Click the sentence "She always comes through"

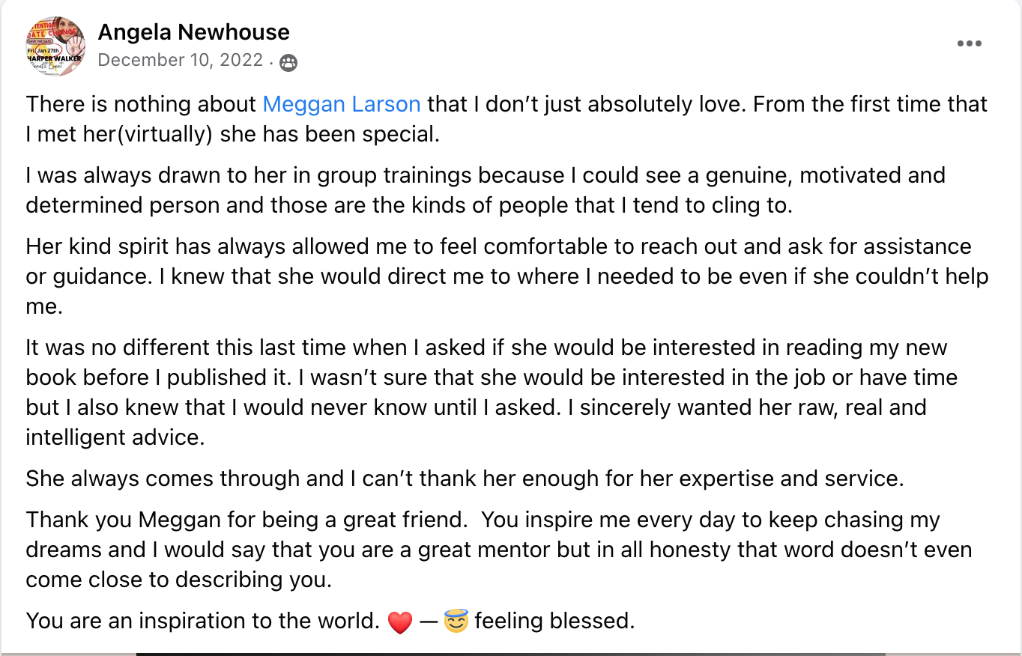click(x=465, y=479)
